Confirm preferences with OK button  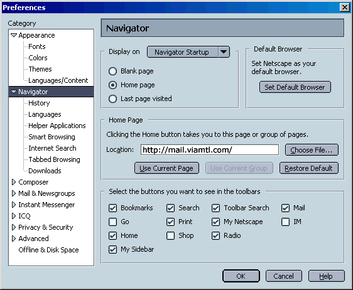click(241, 276)
